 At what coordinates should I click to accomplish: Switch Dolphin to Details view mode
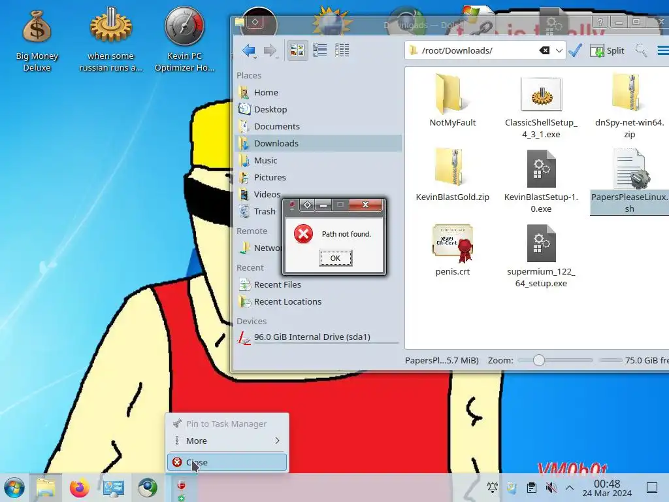pos(342,50)
